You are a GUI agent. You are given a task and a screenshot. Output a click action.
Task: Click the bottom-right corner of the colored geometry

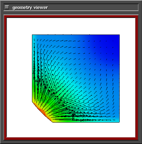tap(119, 122)
